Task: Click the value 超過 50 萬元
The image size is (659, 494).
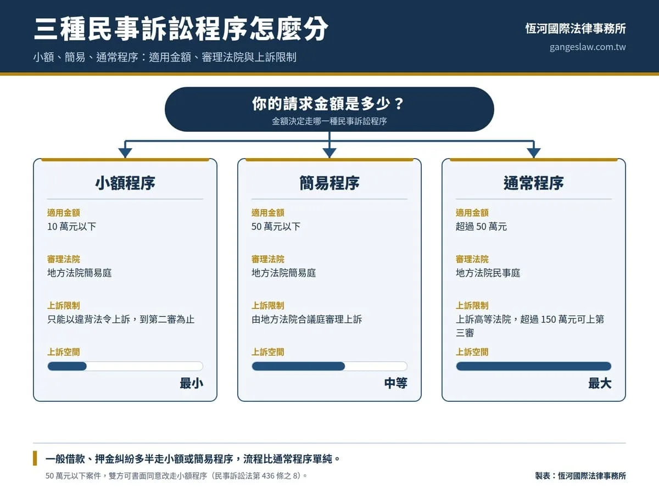Action: click(481, 226)
